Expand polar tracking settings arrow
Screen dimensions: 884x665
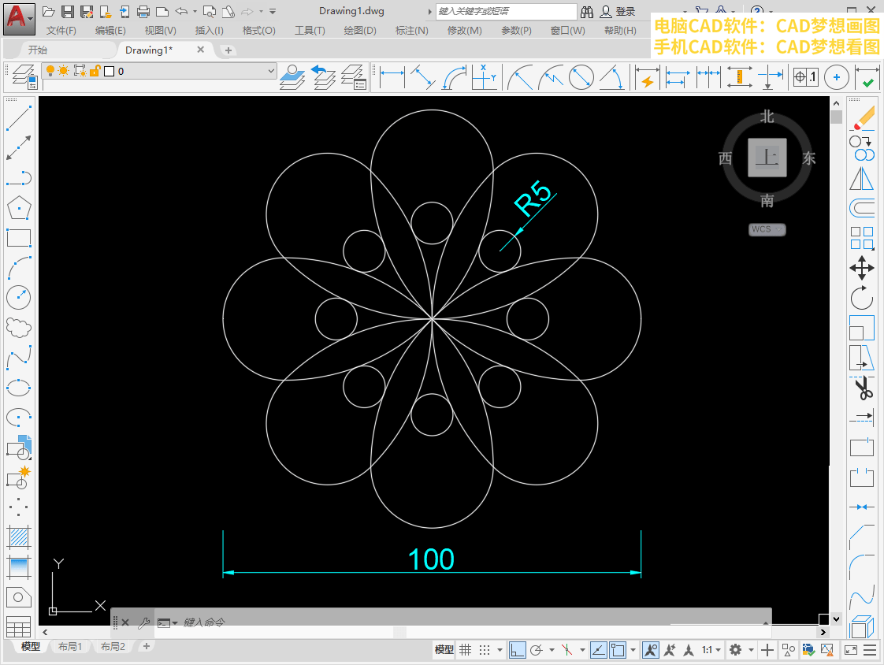click(552, 650)
